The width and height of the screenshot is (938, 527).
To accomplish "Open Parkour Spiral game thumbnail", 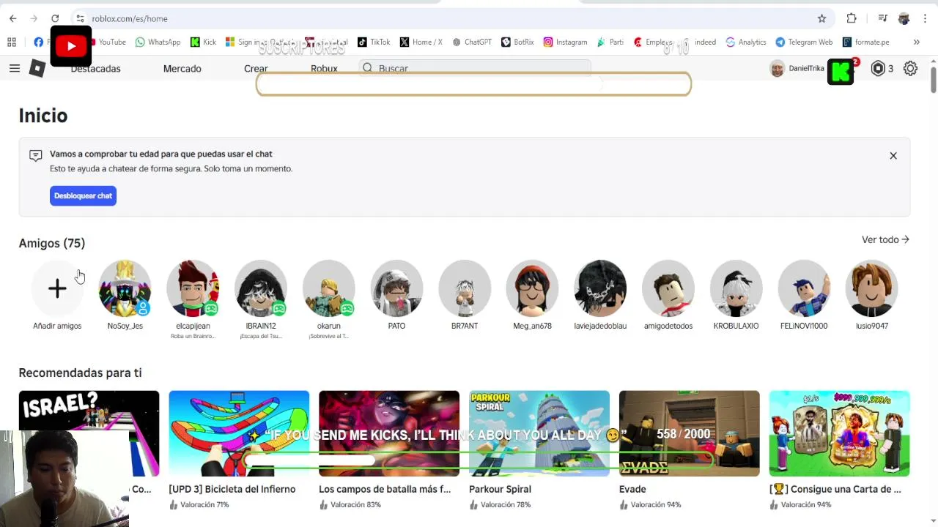I will tap(539, 433).
